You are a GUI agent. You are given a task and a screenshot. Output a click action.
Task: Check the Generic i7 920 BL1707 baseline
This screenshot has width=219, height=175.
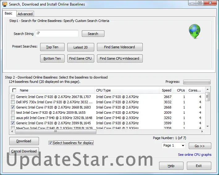13,96
